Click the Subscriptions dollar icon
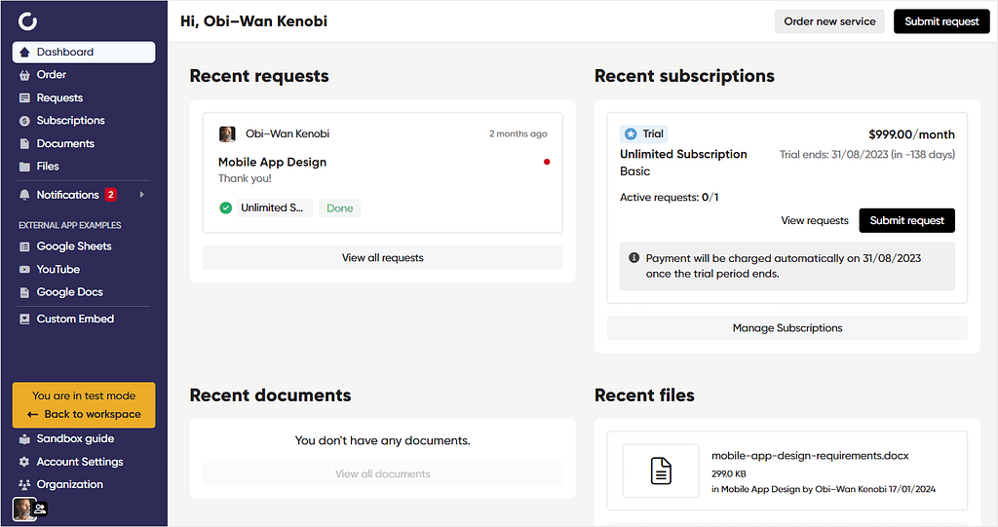This screenshot has height=527, width=998. pyautogui.click(x=24, y=121)
